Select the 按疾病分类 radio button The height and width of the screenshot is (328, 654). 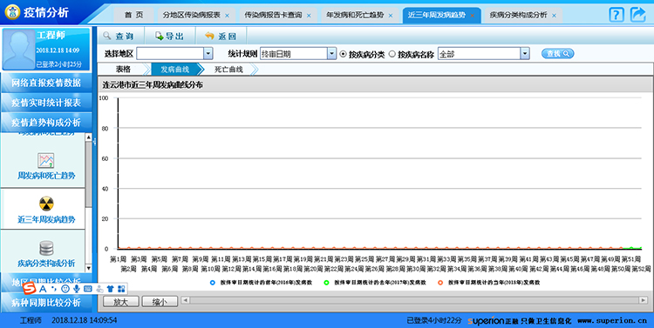point(343,54)
